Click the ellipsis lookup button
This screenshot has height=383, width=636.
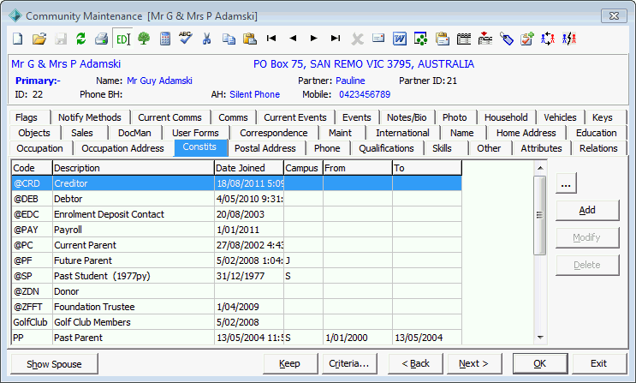tap(566, 183)
